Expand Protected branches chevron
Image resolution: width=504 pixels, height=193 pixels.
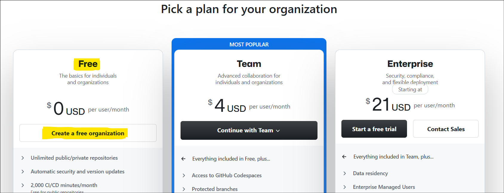(184, 189)
